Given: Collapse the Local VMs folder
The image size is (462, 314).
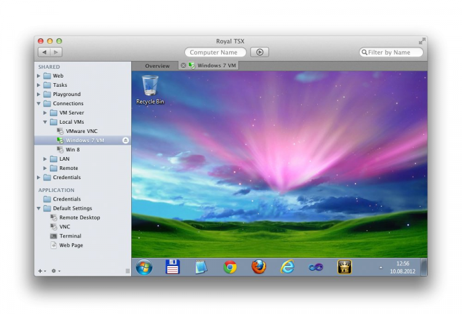Looking at the screenshot, I should [45, 122].
